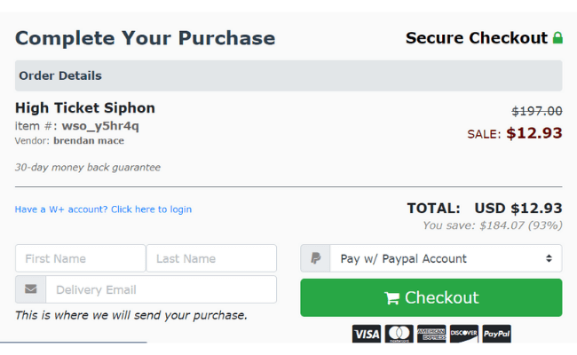Click the Visa card icon

366,334
